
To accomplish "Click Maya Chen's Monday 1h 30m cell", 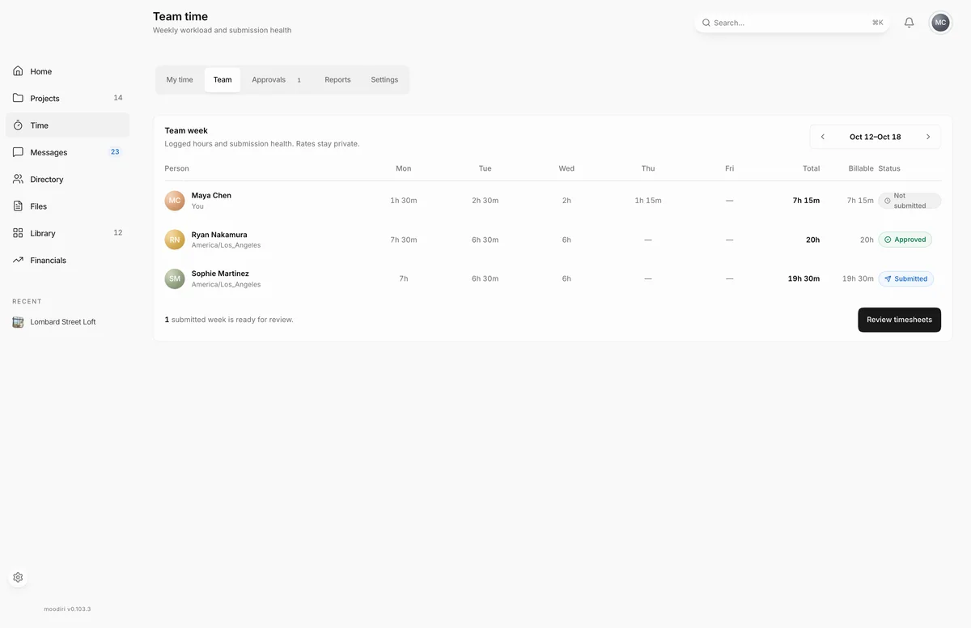I will click(x=404, y=201).
